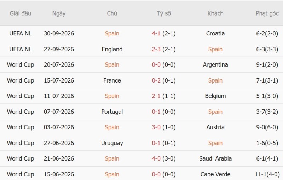Image resolution: width=283 pixels, height=180 pixels.
Task: Select Cape Verde team name
Action: click(x=215, y=174)
